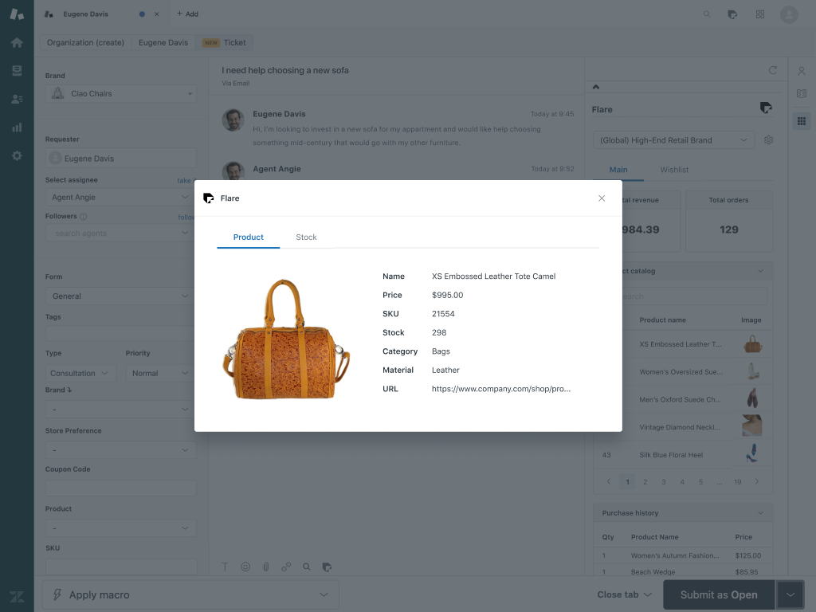The image size is (816, 612).
Task: Open Home from the left sidebar
Action: coord(17,43)
